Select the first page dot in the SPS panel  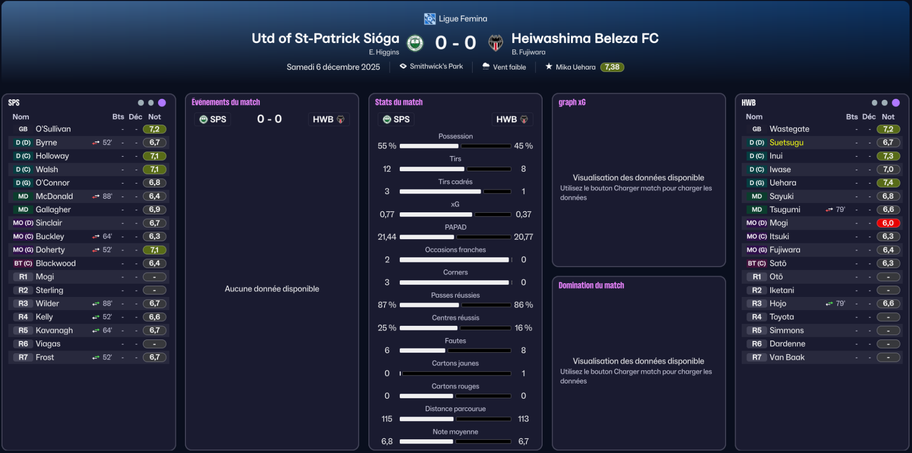[x=141, y=103]
